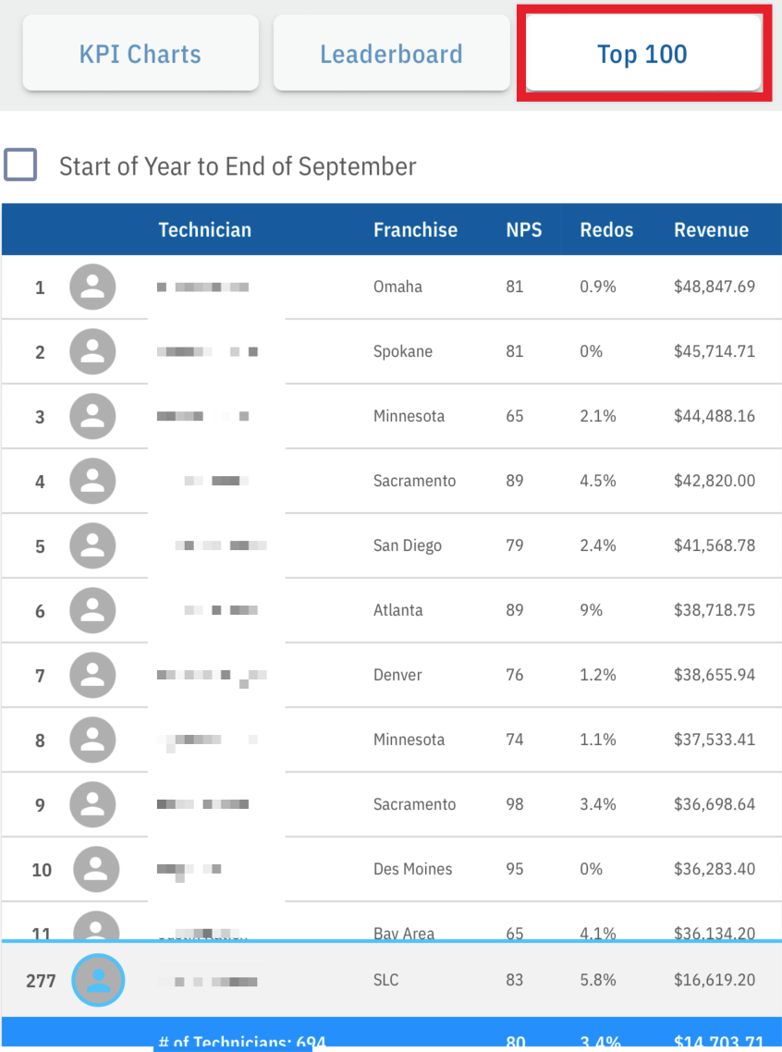The image size is (782, 1052).
Task: Open the blue highlighted rank 277 avatar
Action: [98, 980]
